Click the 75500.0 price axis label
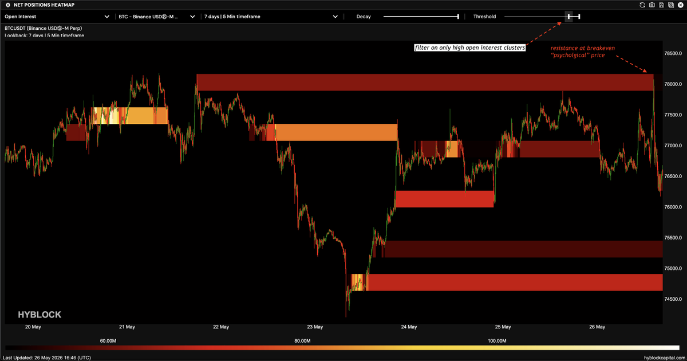 coord(674,237)
